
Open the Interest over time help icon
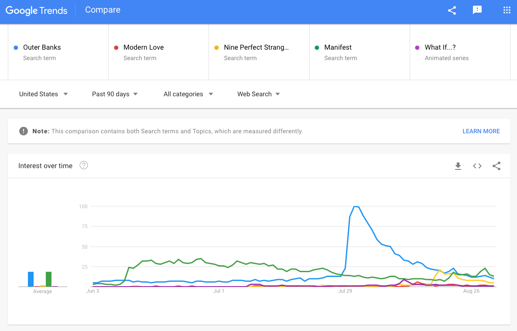(84, 165)
